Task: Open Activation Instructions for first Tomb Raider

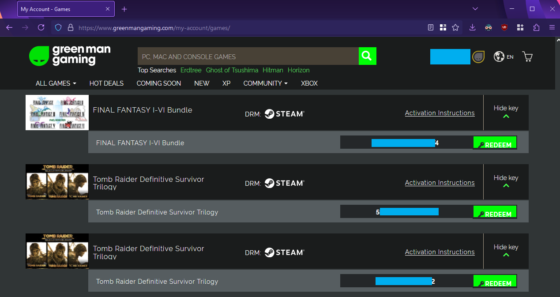Action: coord(440,183)
